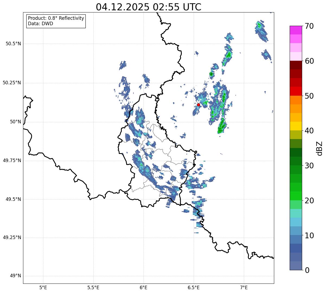Click the 5°E longitude label
Image resolution: width=326 pixels, height=293 pixels.
coord(43,287)
